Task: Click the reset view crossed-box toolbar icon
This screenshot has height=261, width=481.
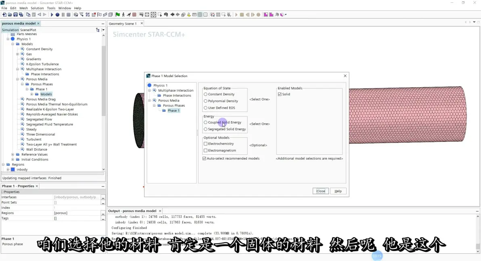Action: (x=153, y=15)
